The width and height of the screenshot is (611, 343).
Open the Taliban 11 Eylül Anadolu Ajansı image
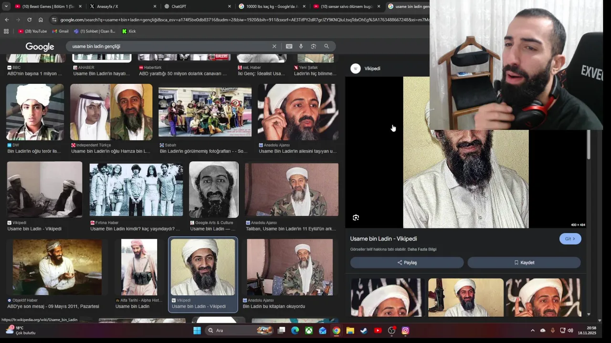coord(292,190)
